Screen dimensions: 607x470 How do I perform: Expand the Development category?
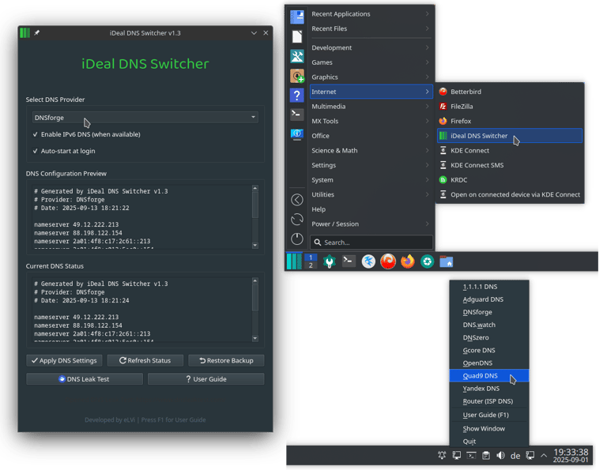(371, 47)
